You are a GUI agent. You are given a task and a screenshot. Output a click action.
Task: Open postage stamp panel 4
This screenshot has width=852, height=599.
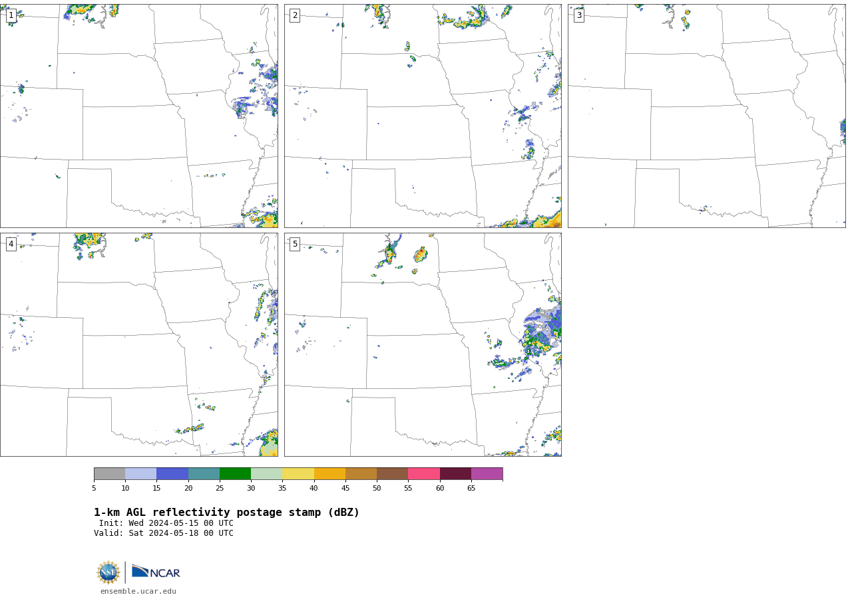point(139,344)
